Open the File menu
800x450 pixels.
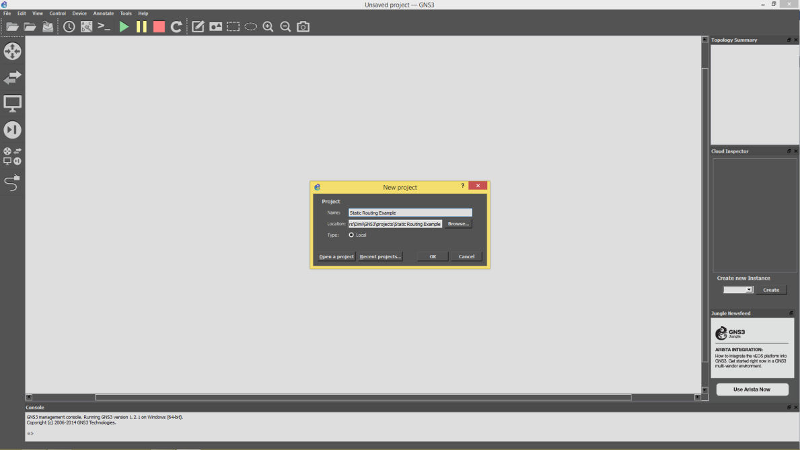pos(7,13)
